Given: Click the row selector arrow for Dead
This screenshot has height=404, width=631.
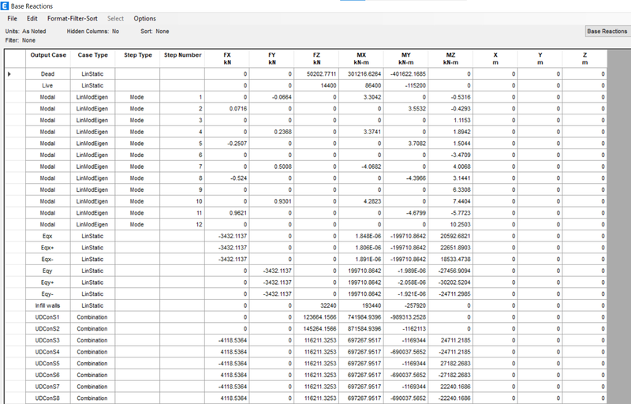Looking at the screenshot, I should [x=9, y=74].
